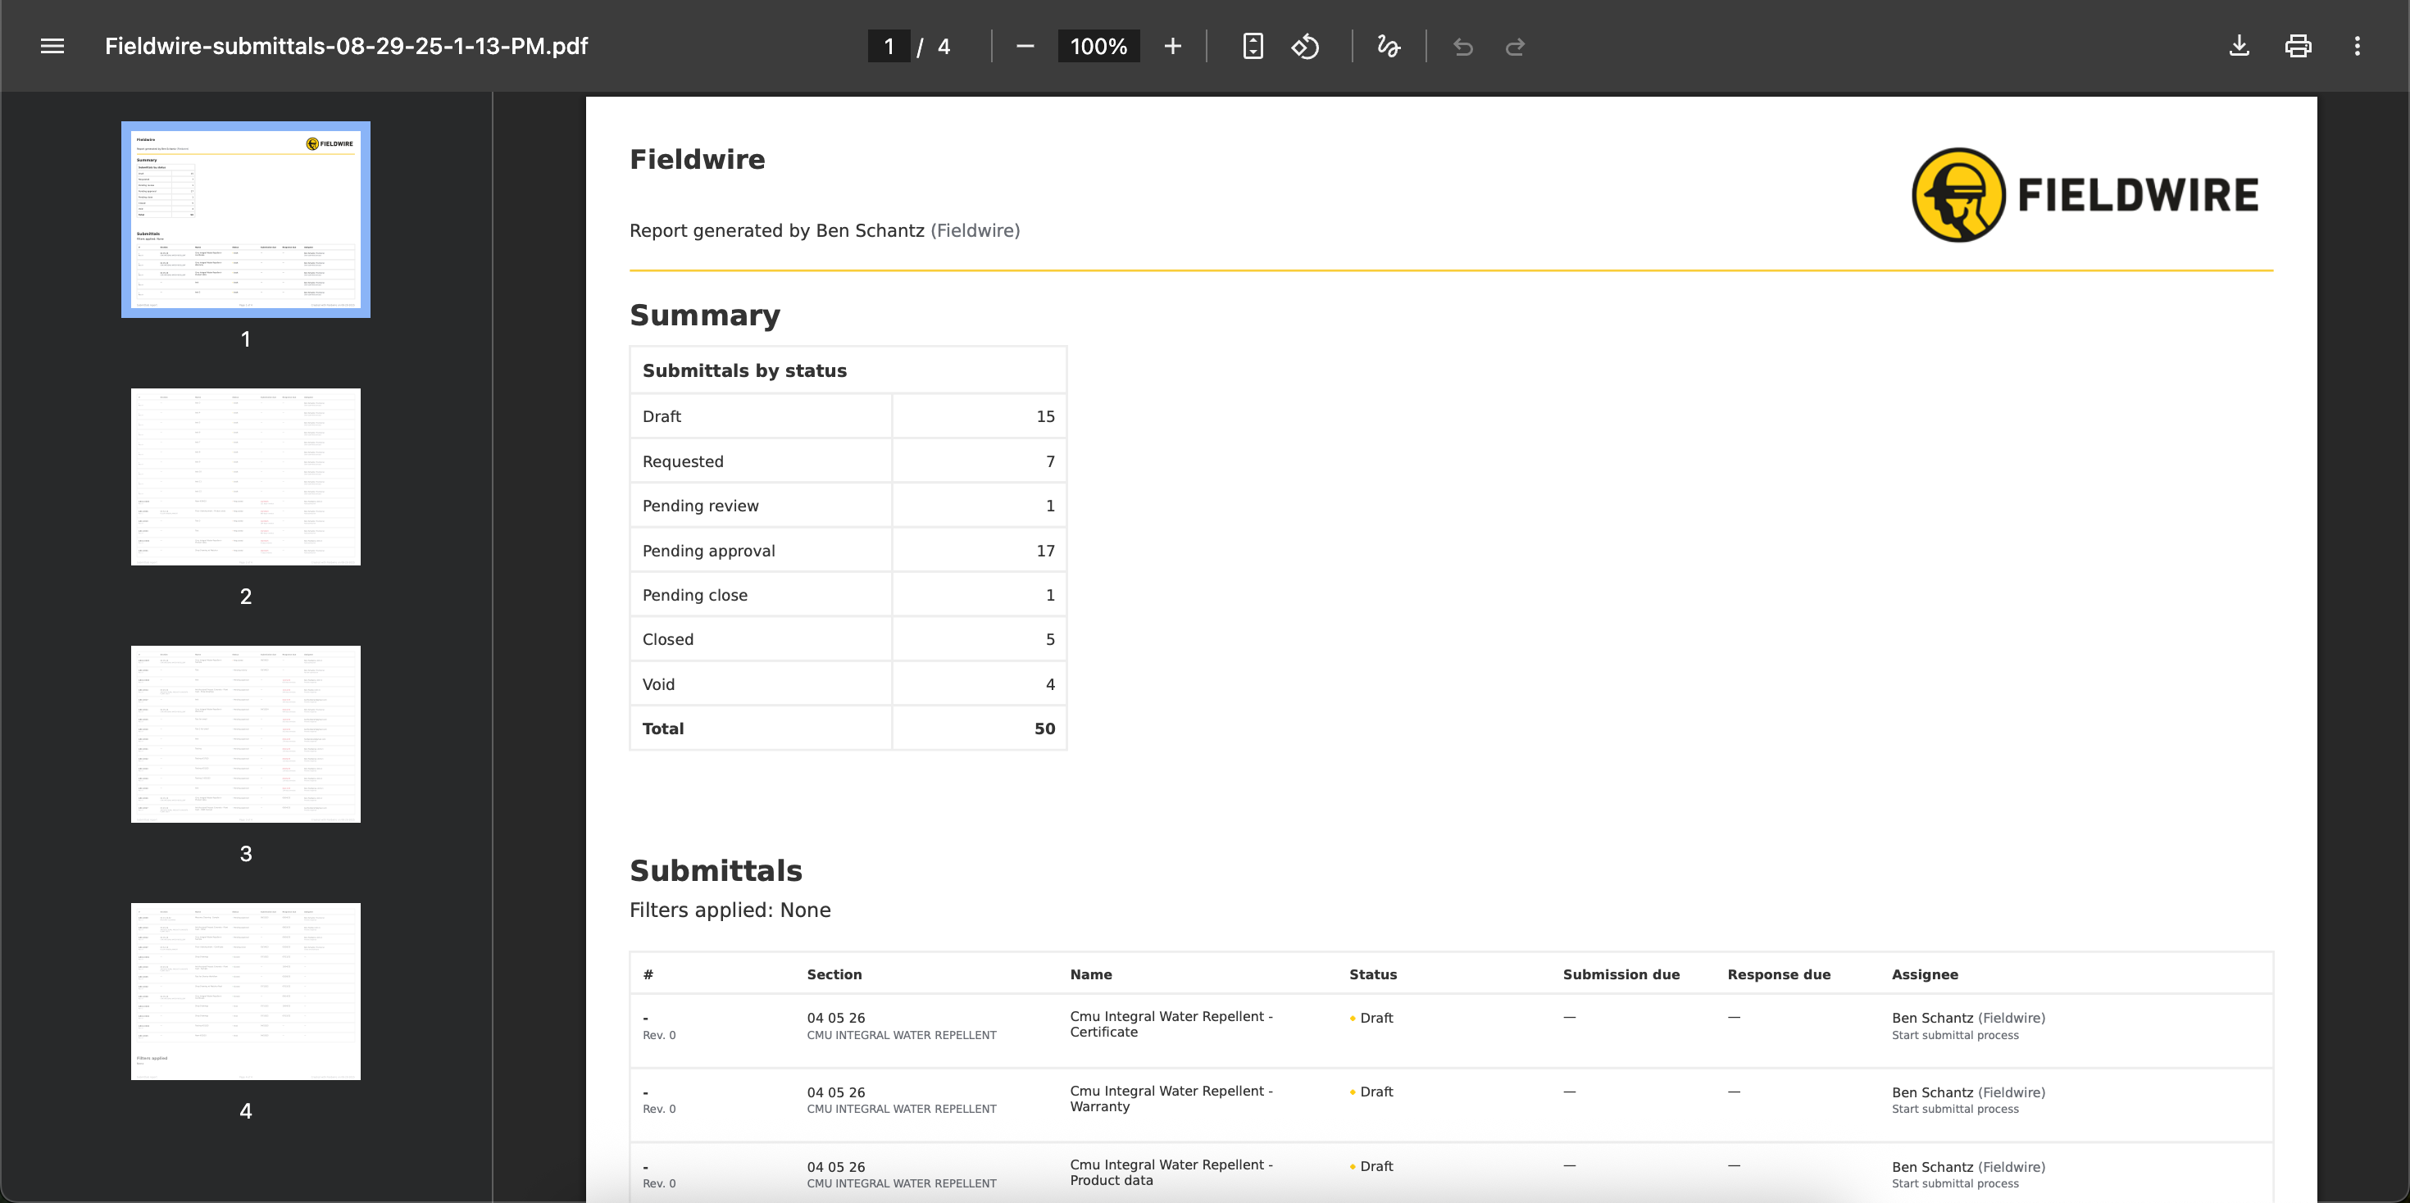Screen dimensions: 2410x1203
Task: Print the document
Action: (x=2298, y=46)
